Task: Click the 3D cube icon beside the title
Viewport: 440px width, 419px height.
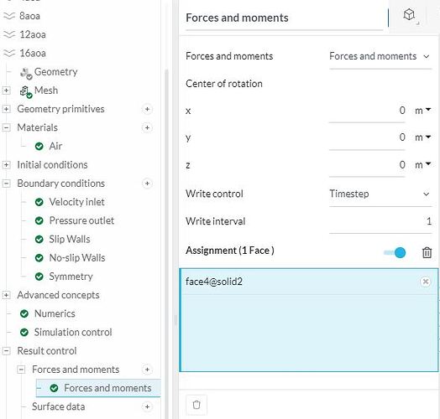Action: pos(409,15)
